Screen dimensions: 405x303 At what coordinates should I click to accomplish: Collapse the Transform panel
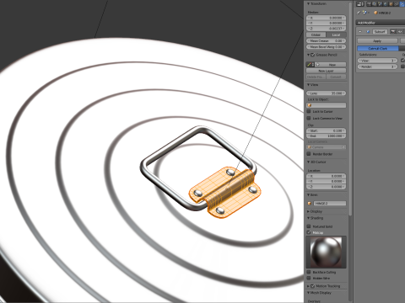(x=308, y=3)
